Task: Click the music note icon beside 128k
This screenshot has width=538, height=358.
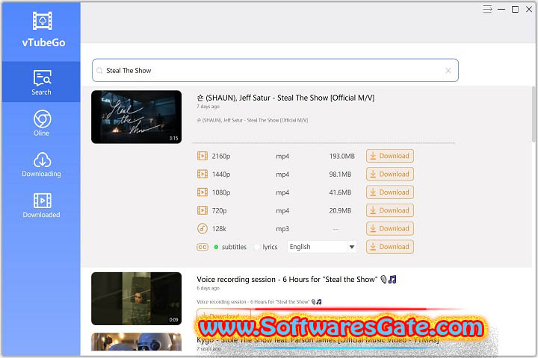Action: tap(202, 228)
